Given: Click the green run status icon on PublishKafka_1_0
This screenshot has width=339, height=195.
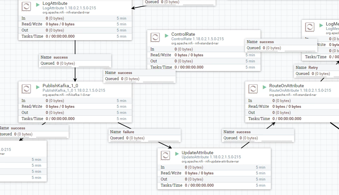Looking at the screenshot, I should tap(38, 87).
